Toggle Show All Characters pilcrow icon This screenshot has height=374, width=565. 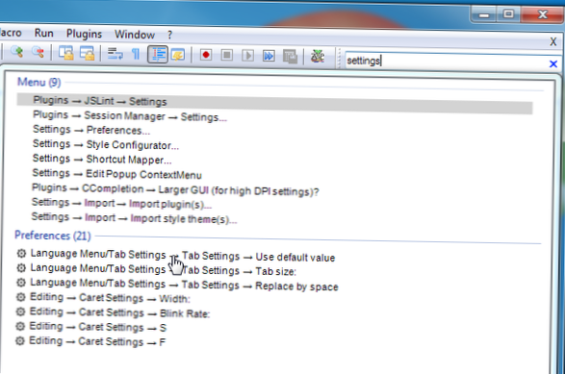(x=136, y=54)
